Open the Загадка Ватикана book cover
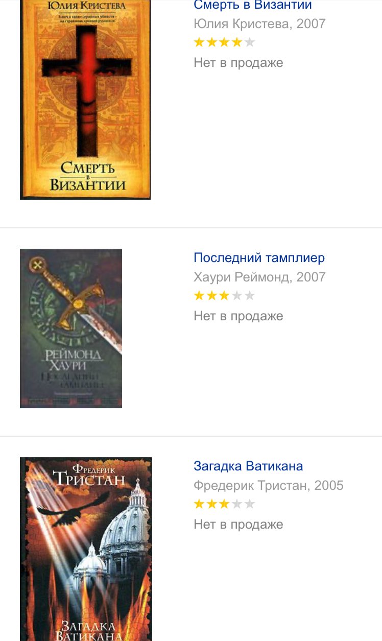 pos(86,549)
